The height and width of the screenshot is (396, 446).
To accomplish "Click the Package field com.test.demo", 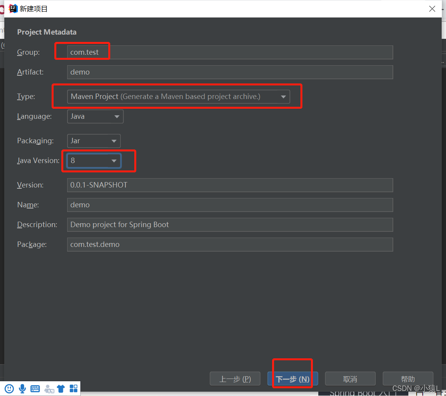I will (230, 245).
